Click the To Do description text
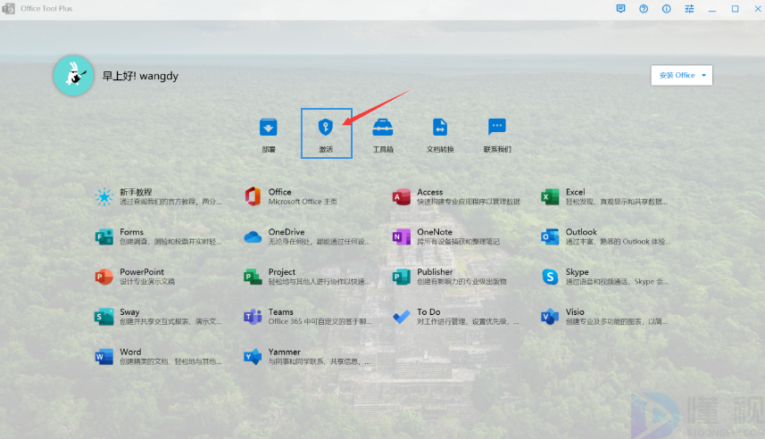 click(468, 321)
